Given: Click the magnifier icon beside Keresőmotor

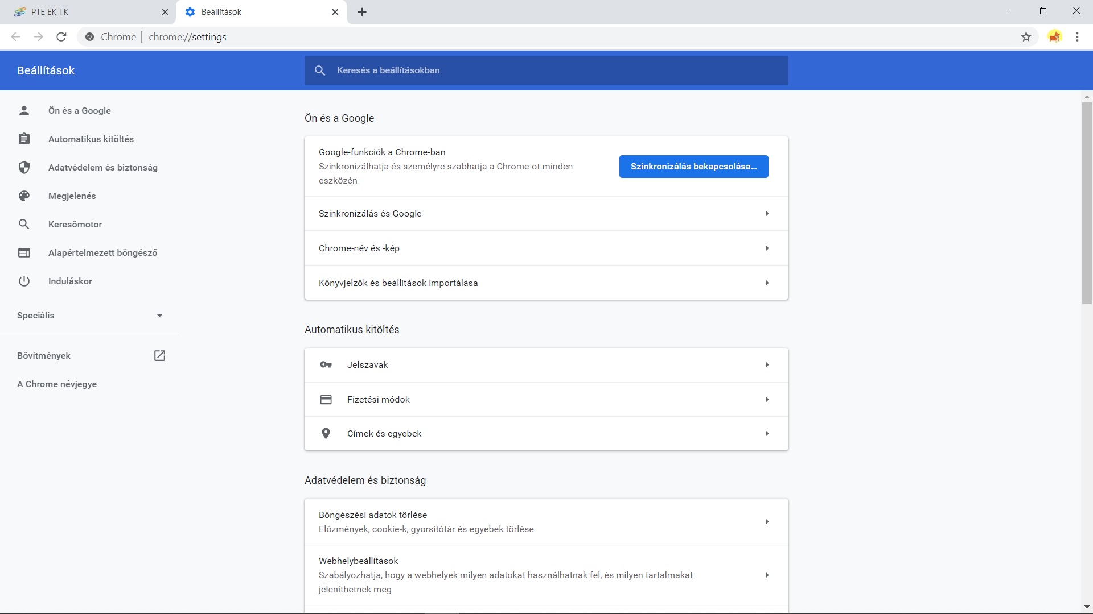Looking at the screenshot, I should [24, 225].
